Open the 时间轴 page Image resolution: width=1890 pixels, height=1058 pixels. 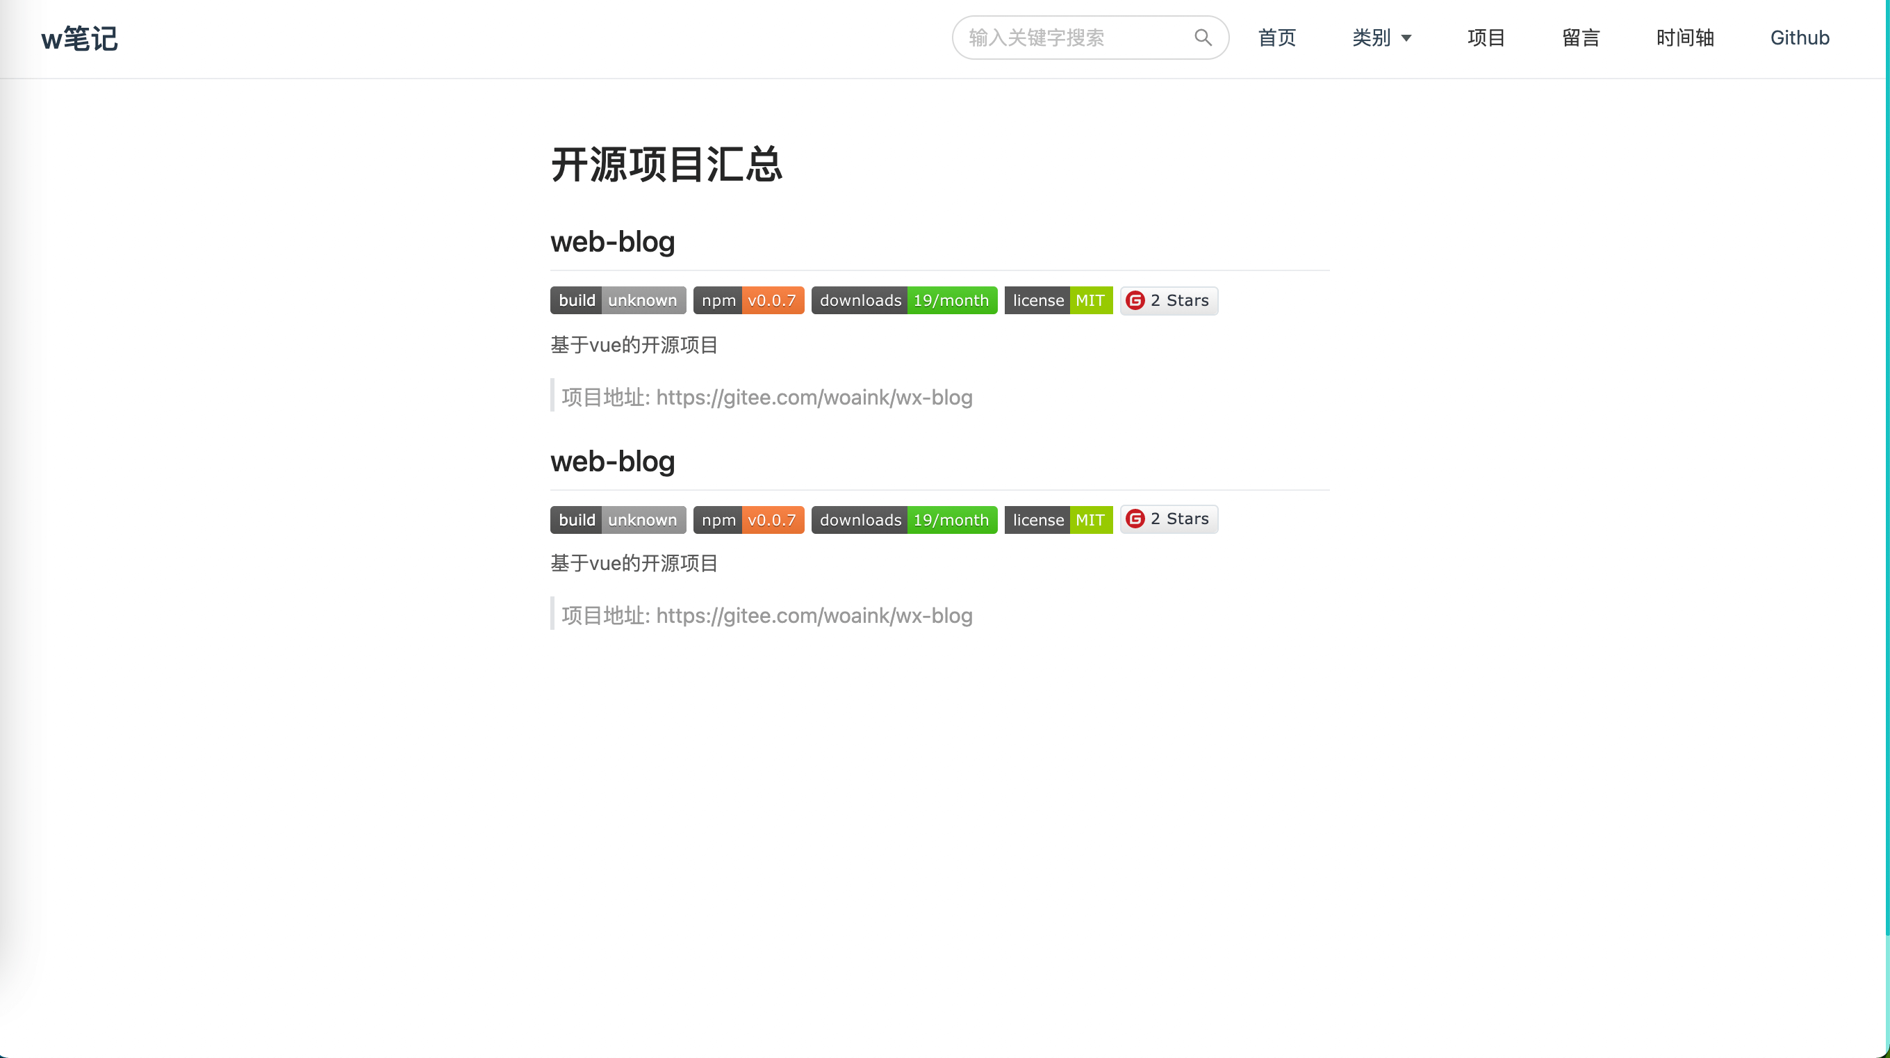click(1684, 38)
